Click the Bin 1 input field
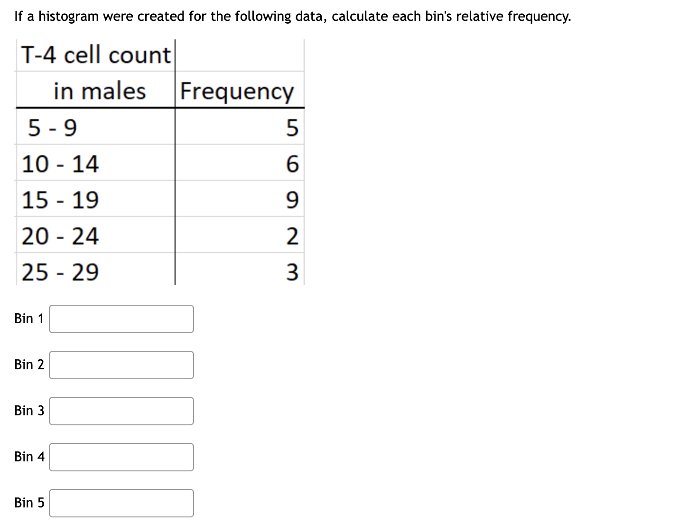688x525 pixels. (121, 319)
